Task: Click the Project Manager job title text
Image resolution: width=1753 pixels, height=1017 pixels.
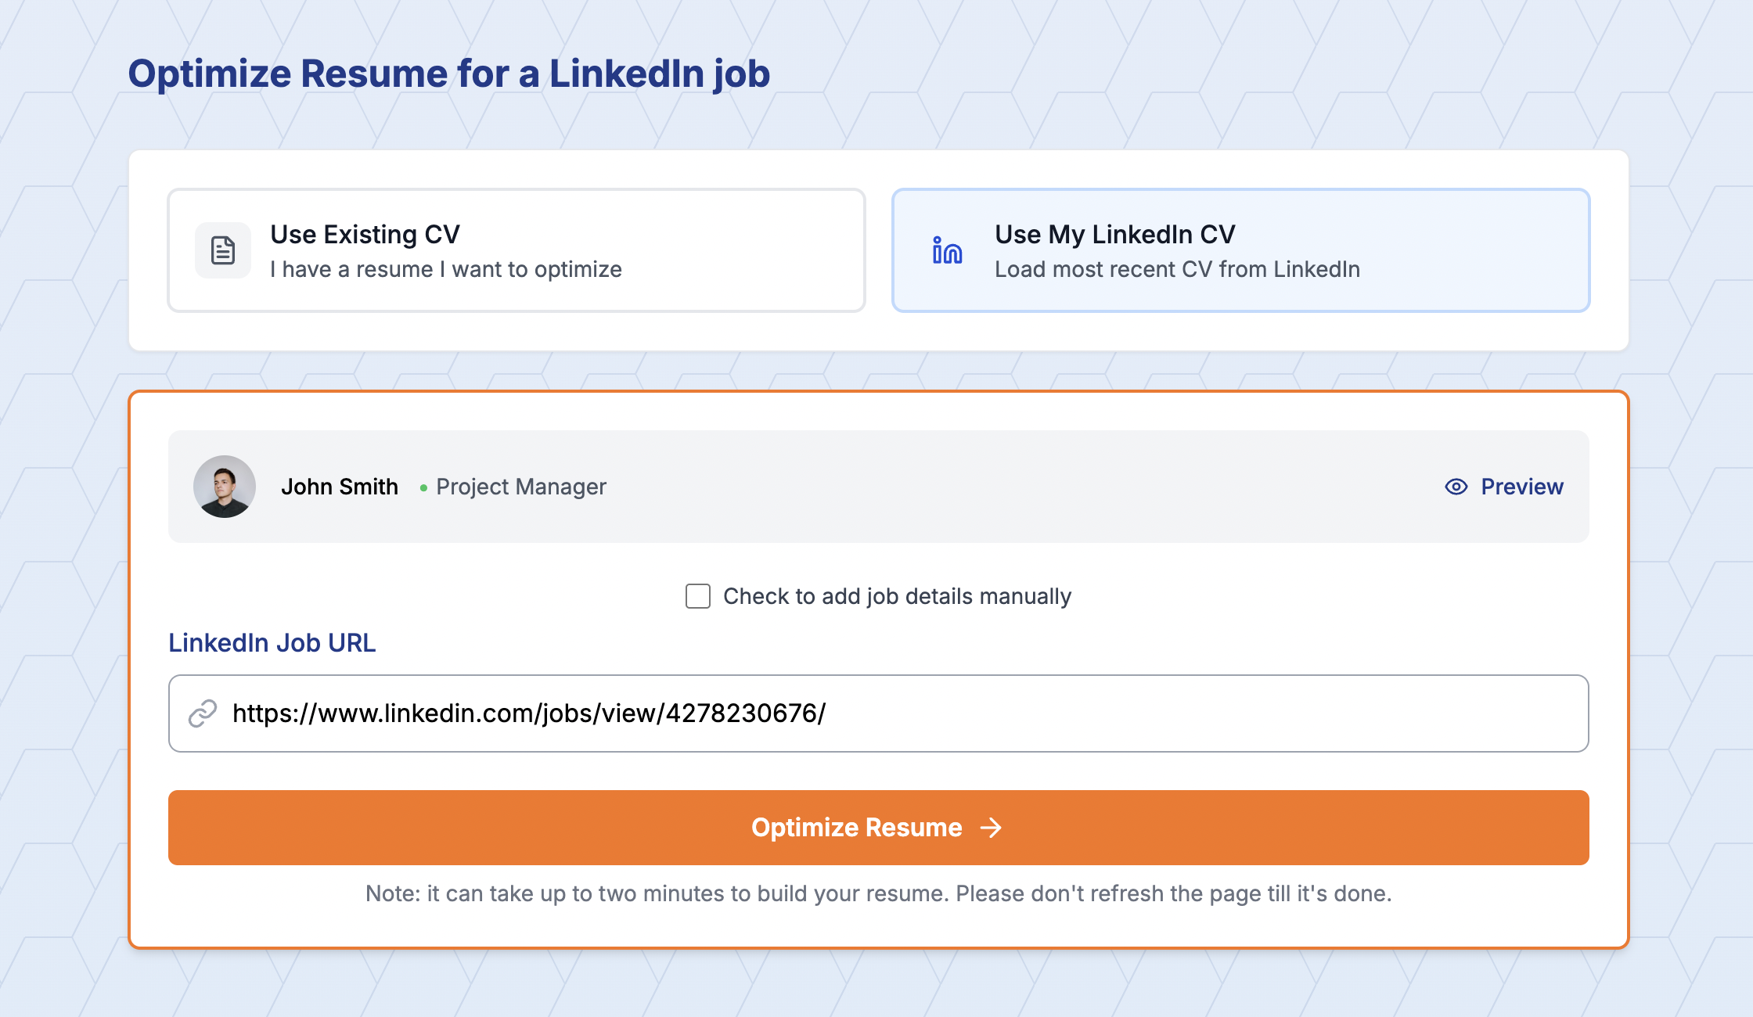Action: (x=521, y=487)
